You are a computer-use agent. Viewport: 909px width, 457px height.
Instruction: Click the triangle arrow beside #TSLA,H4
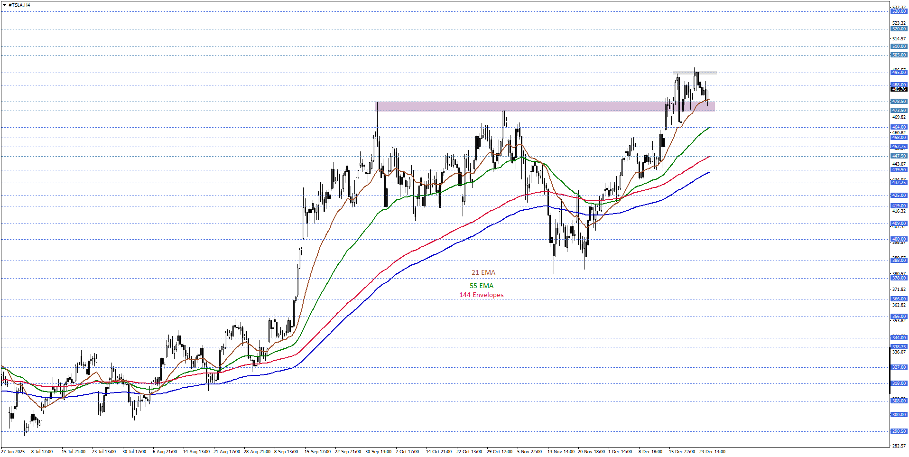(4, 5)
